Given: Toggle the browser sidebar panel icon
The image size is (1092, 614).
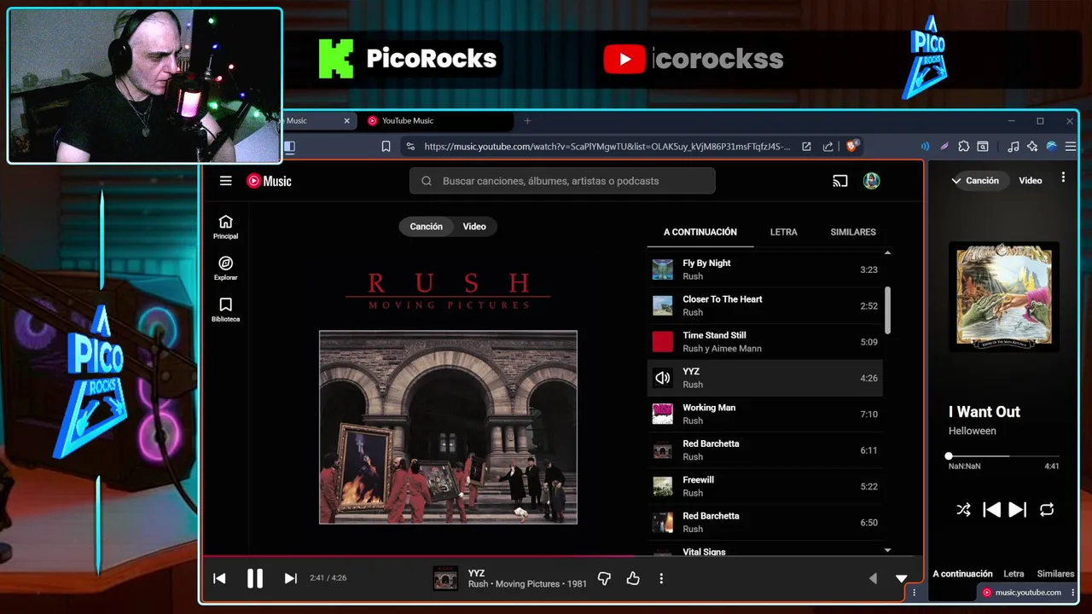Looking at the screenshot, I should click(289, 147).
